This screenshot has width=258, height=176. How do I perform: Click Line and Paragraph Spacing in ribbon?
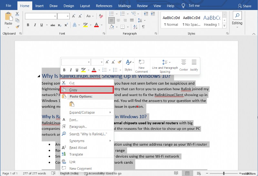tap(140, 20)
